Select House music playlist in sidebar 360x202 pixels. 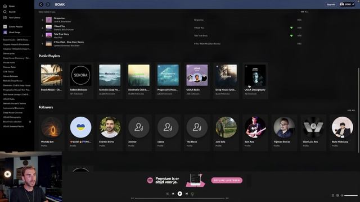9,62
